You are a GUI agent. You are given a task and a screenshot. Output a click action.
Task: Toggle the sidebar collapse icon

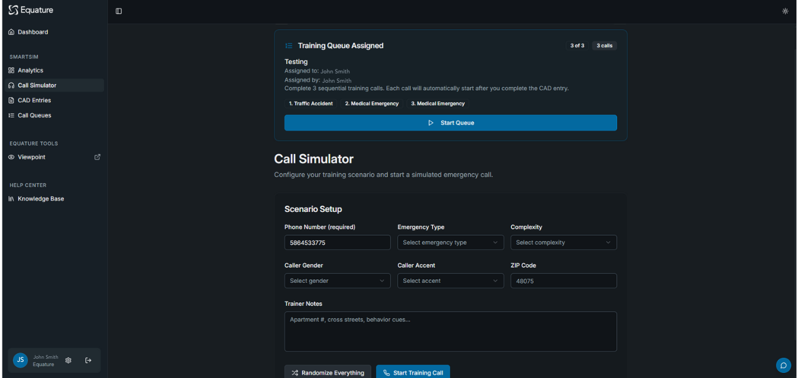(x=119, y=11)
